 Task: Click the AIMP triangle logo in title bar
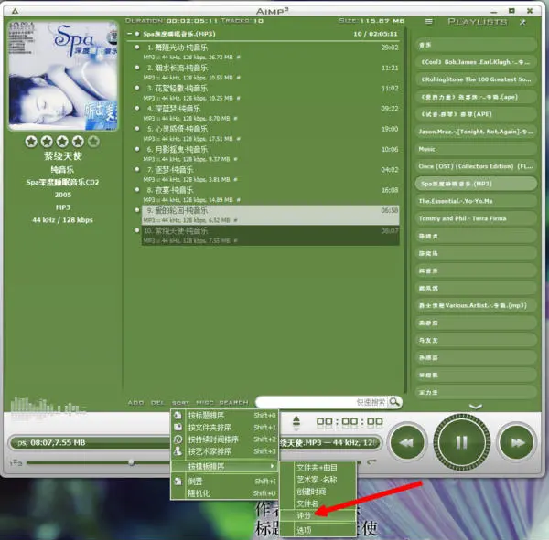pyautogui.click(x=15, y=11)
